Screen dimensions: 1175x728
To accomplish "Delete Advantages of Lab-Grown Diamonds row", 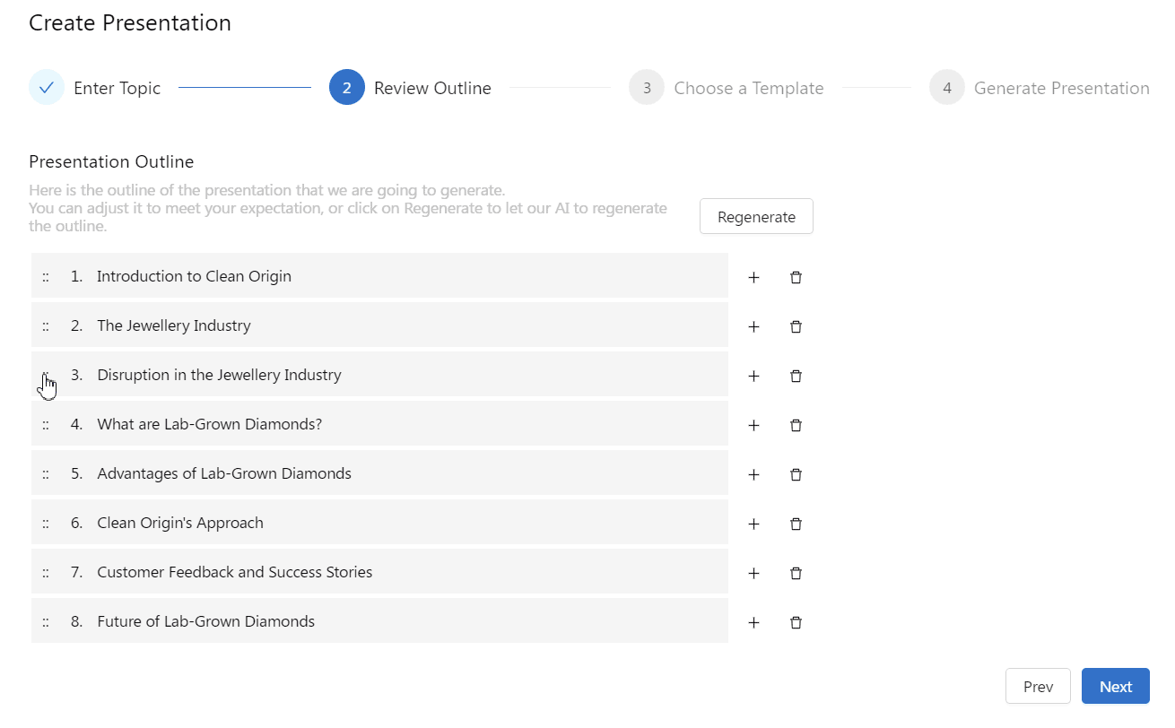I will tap(796, 474).
